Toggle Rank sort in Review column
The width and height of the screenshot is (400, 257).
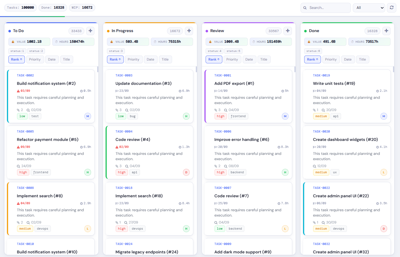coord(214,59)
